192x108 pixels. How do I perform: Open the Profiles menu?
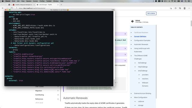tap(42, 1)
